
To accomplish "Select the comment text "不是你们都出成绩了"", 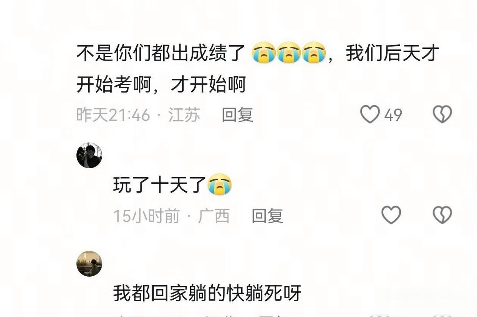I will point(161,53).
